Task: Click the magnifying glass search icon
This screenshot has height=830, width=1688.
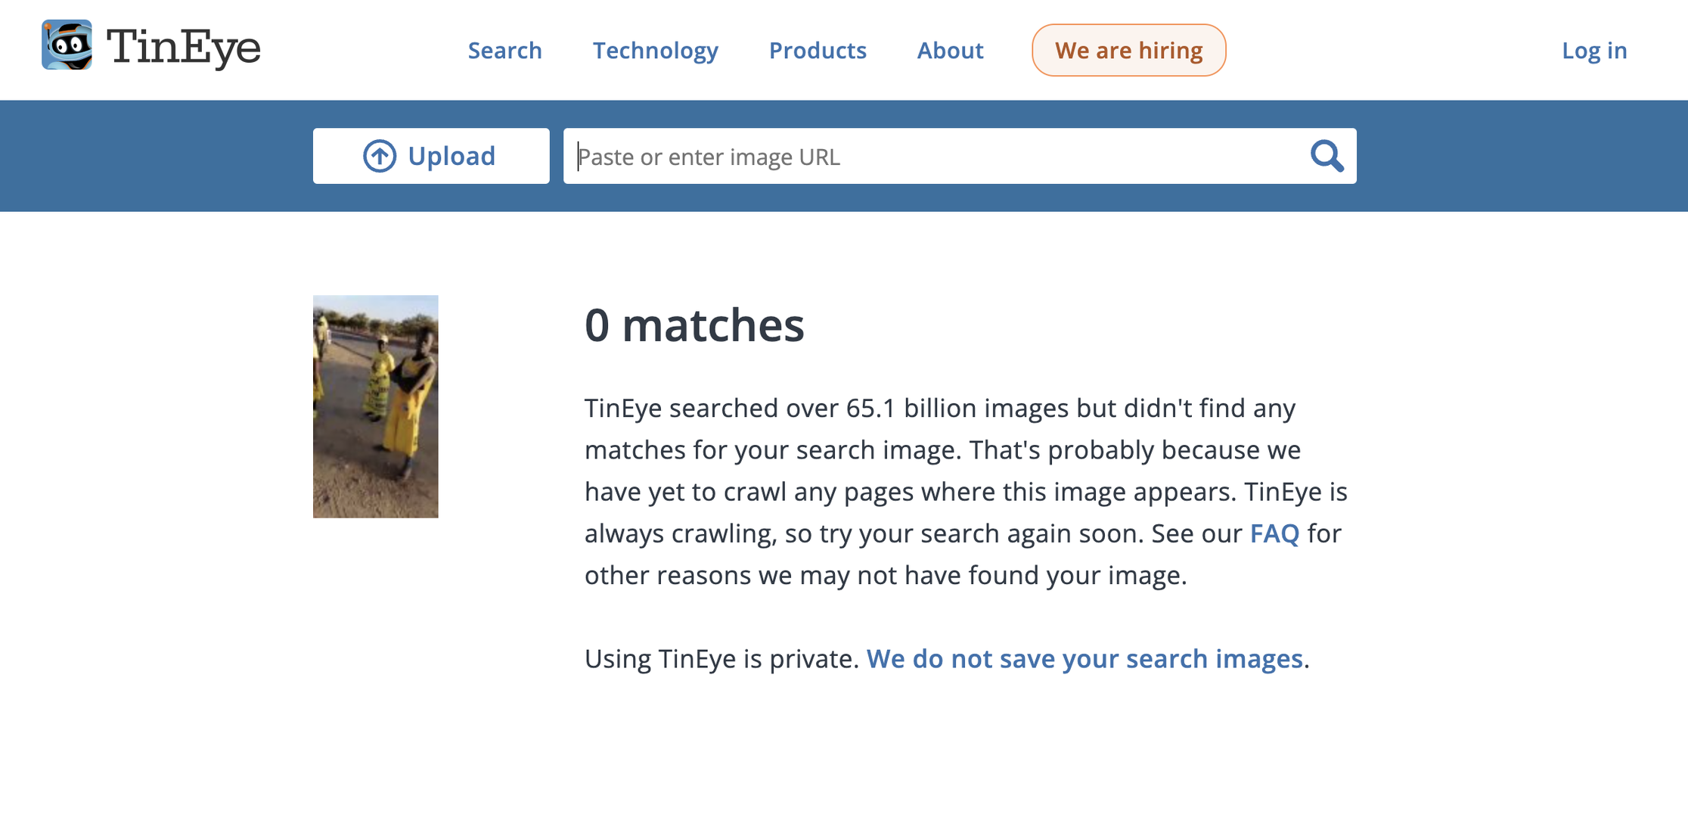Action: (x=1327, y=156)
